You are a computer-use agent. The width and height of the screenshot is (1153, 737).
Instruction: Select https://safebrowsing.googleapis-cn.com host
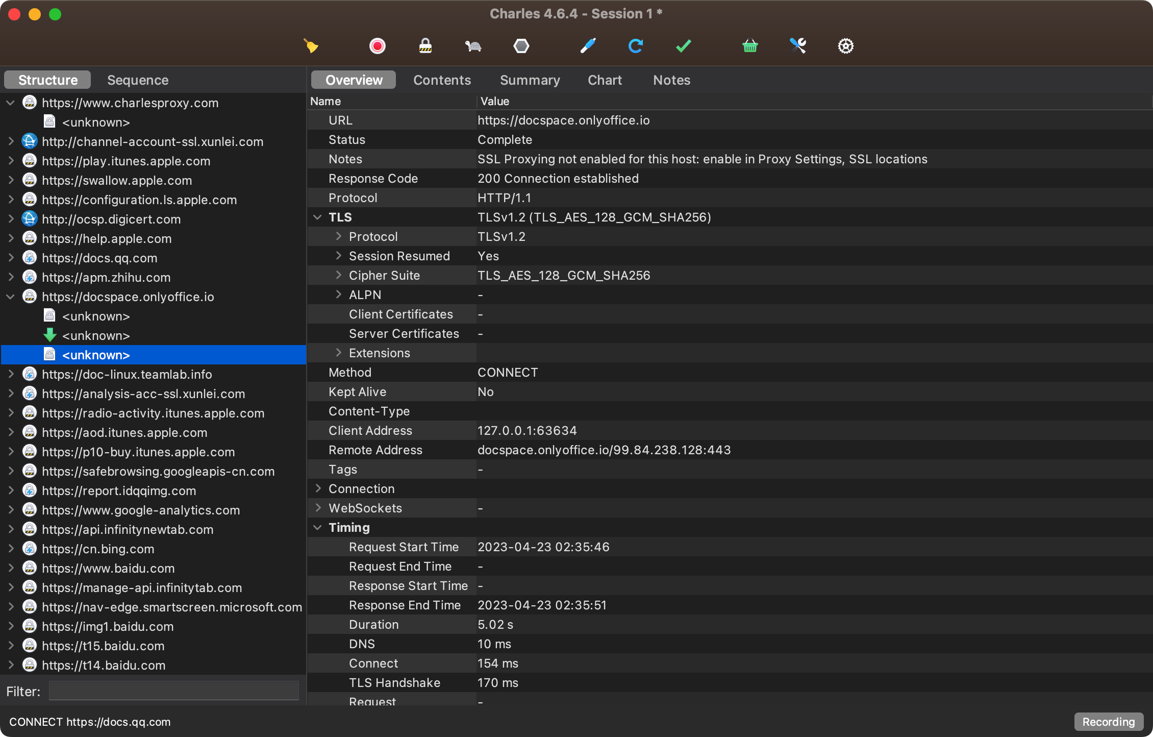[158, 471]
